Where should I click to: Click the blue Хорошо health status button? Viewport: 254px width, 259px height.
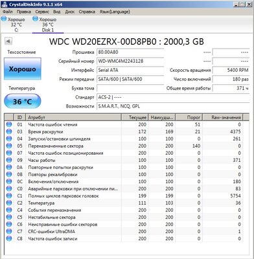(x=23, y=69)
